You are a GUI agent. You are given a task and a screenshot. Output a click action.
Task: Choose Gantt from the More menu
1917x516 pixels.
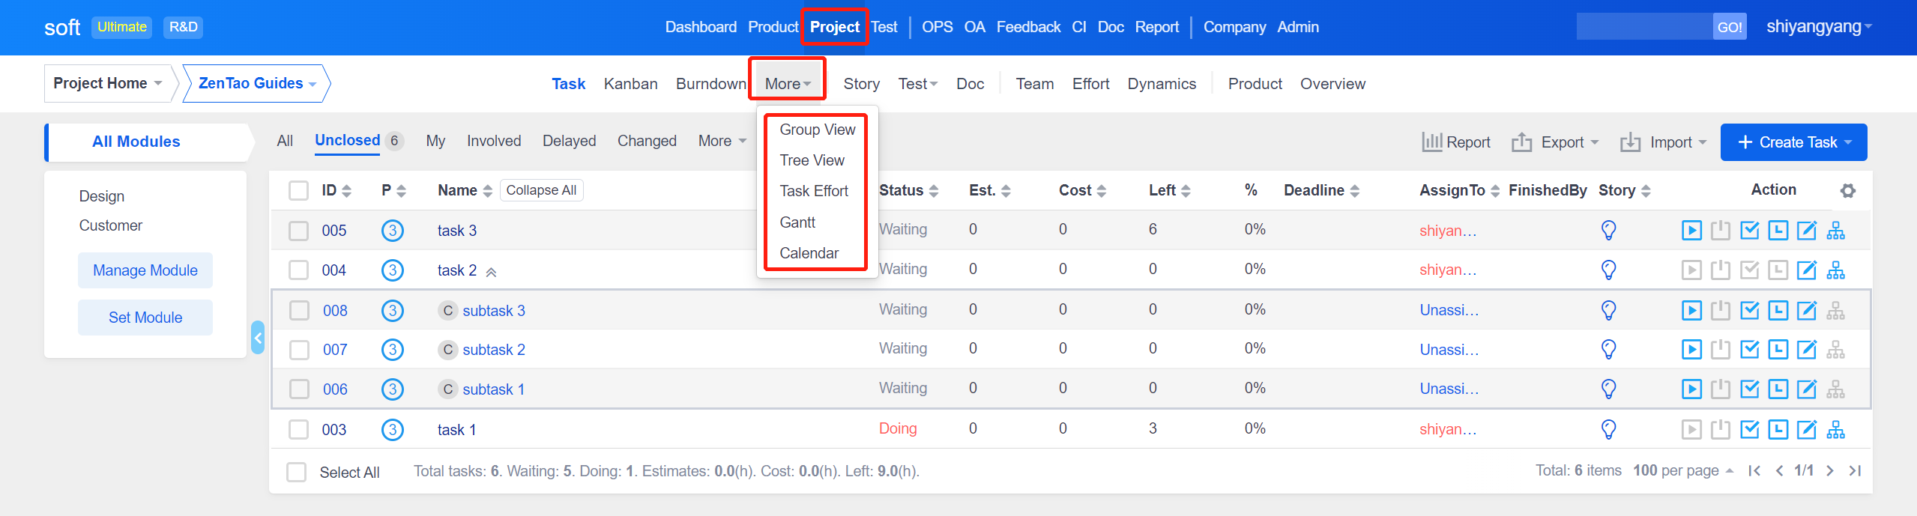[797, 222]
